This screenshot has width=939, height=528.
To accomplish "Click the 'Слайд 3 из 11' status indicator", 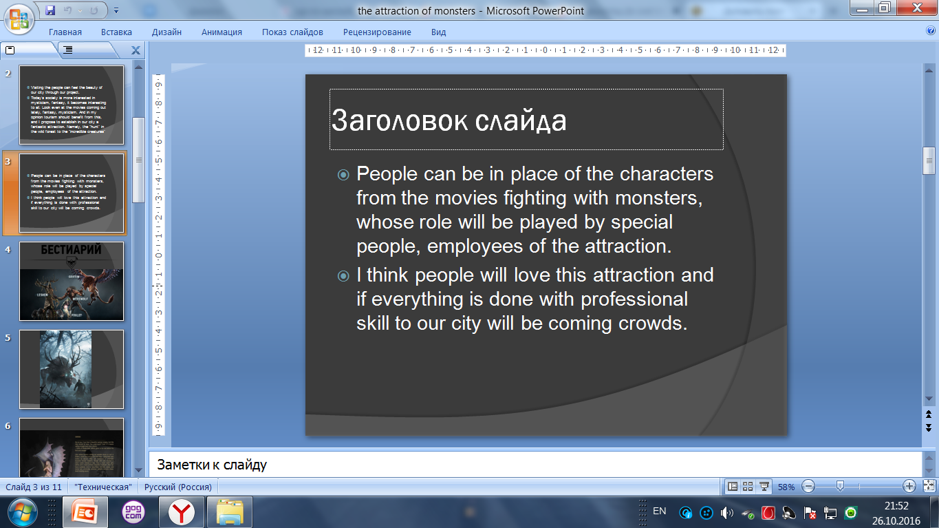I will pyautogui.click(x=34, y=487).
